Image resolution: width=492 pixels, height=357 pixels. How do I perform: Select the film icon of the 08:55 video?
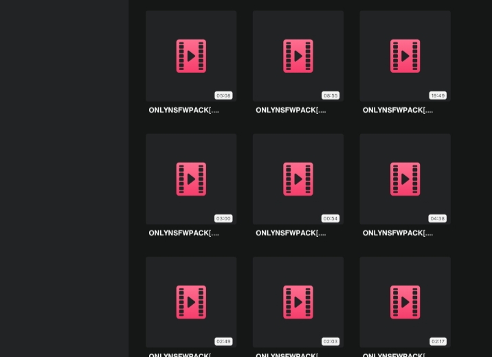(298, 56)
